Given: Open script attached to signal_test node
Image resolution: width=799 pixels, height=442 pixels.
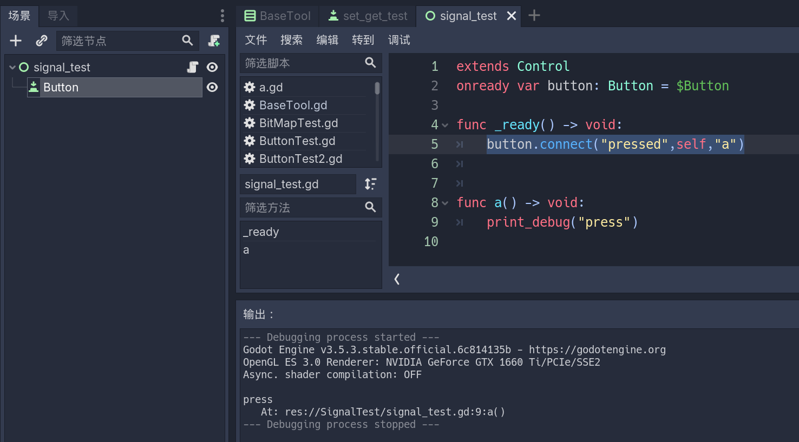Looking at the screenshot, I should coord(193,67).
